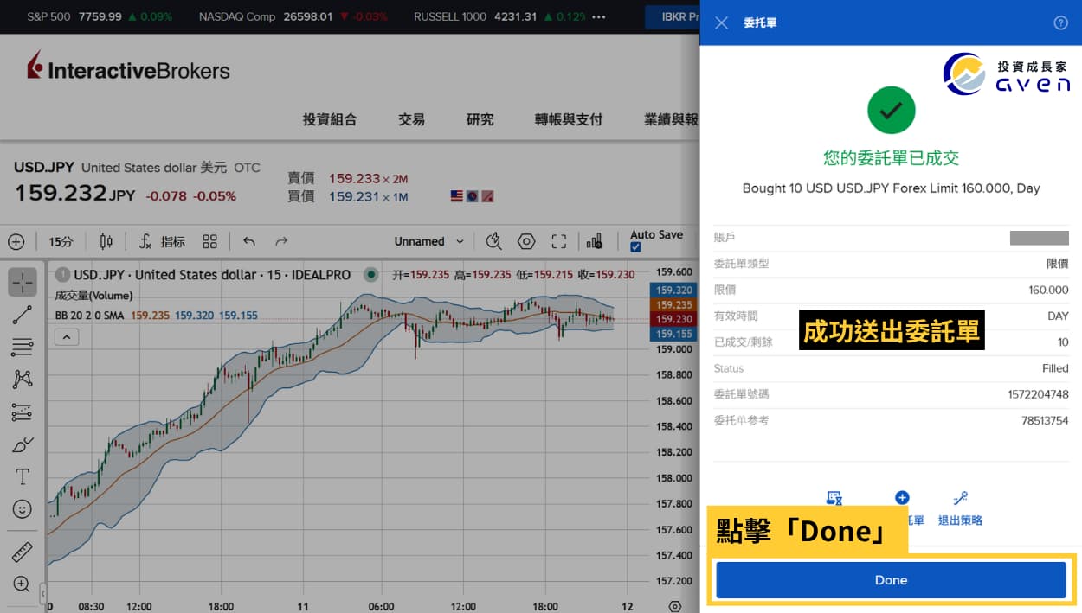
Task: Open the 研究 research menu
Action: coord(480,120)
